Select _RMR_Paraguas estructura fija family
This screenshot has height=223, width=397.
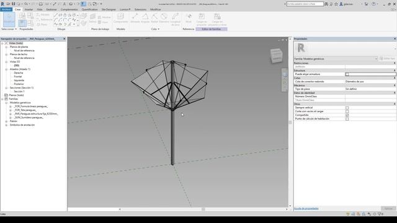[36, 114]
